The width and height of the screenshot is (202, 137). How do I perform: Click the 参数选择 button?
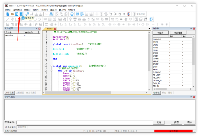178,33
